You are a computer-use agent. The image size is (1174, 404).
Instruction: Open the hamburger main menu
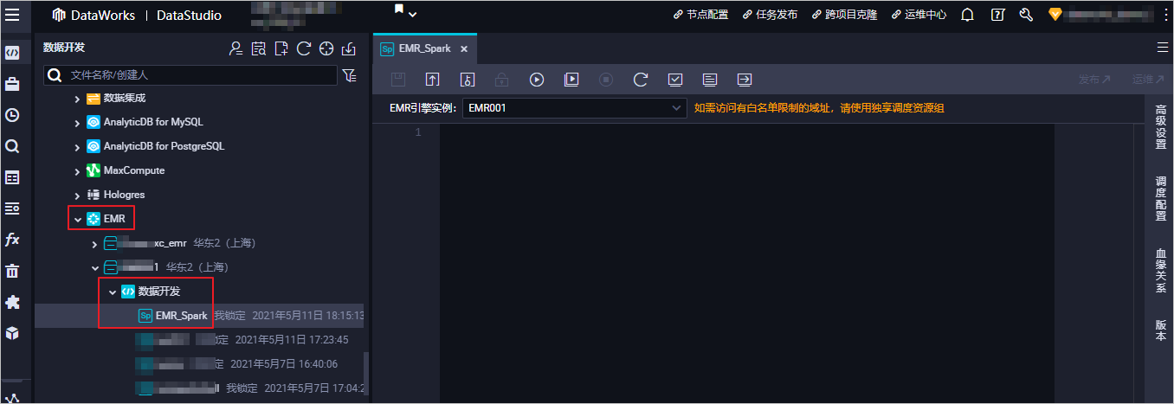(13, 15)
